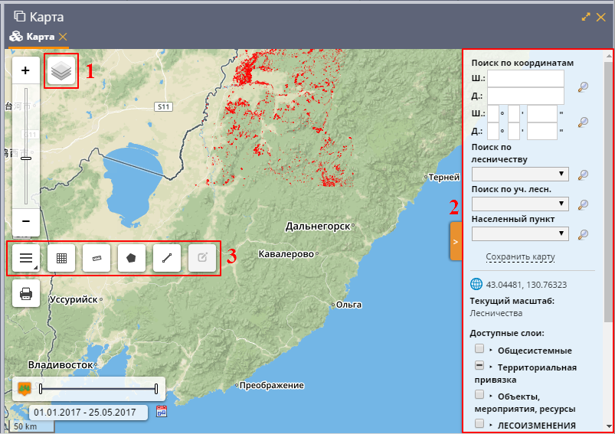Check the Объекты, мероприятия, ресурсы layer

point(479,394)
